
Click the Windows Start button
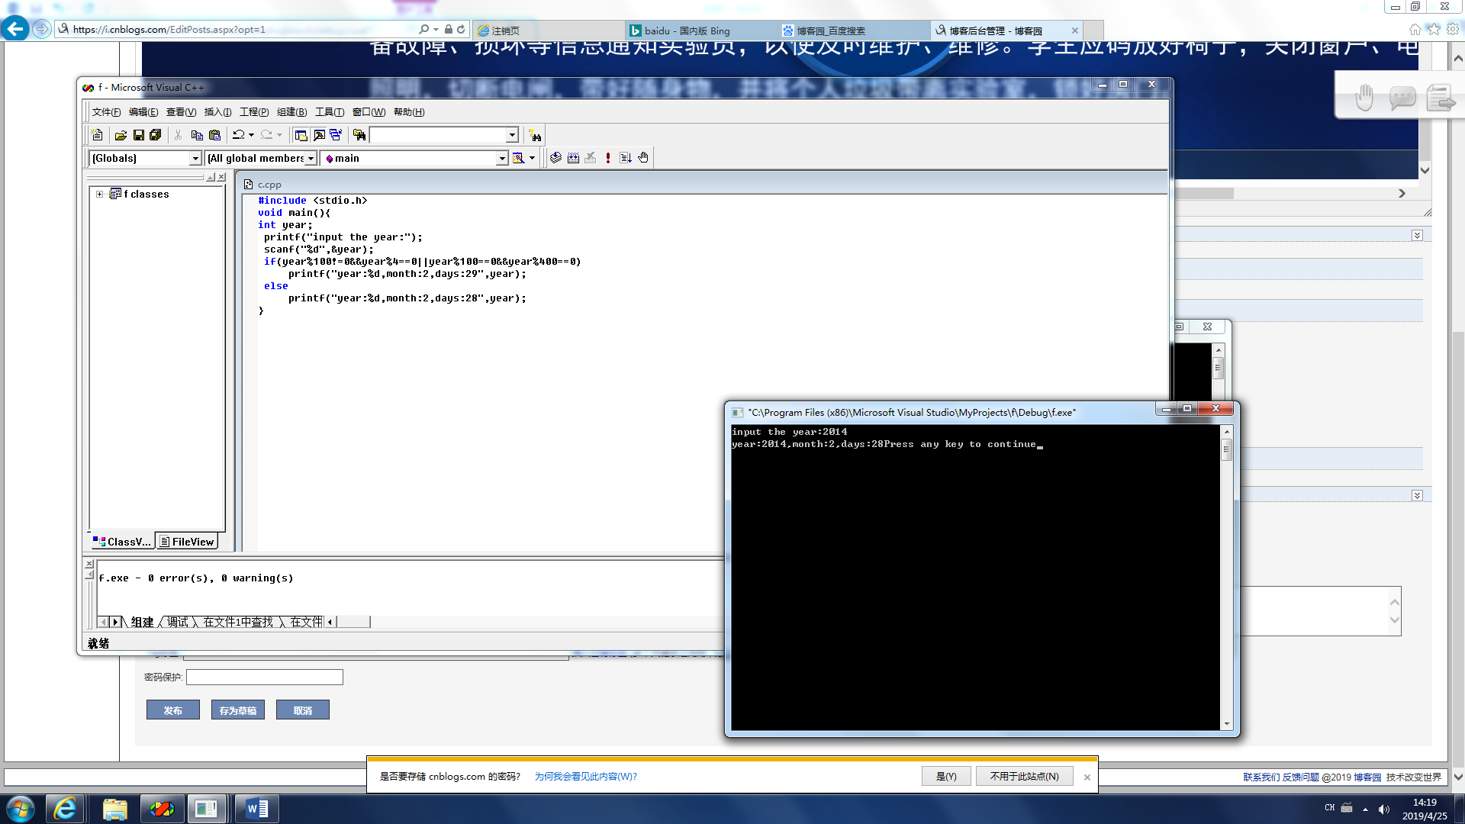click(x=21, y=809)
